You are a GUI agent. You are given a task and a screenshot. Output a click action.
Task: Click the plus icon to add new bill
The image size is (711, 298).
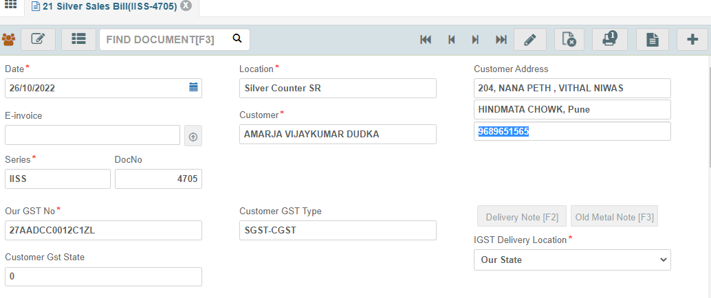(x=692, y=39)
